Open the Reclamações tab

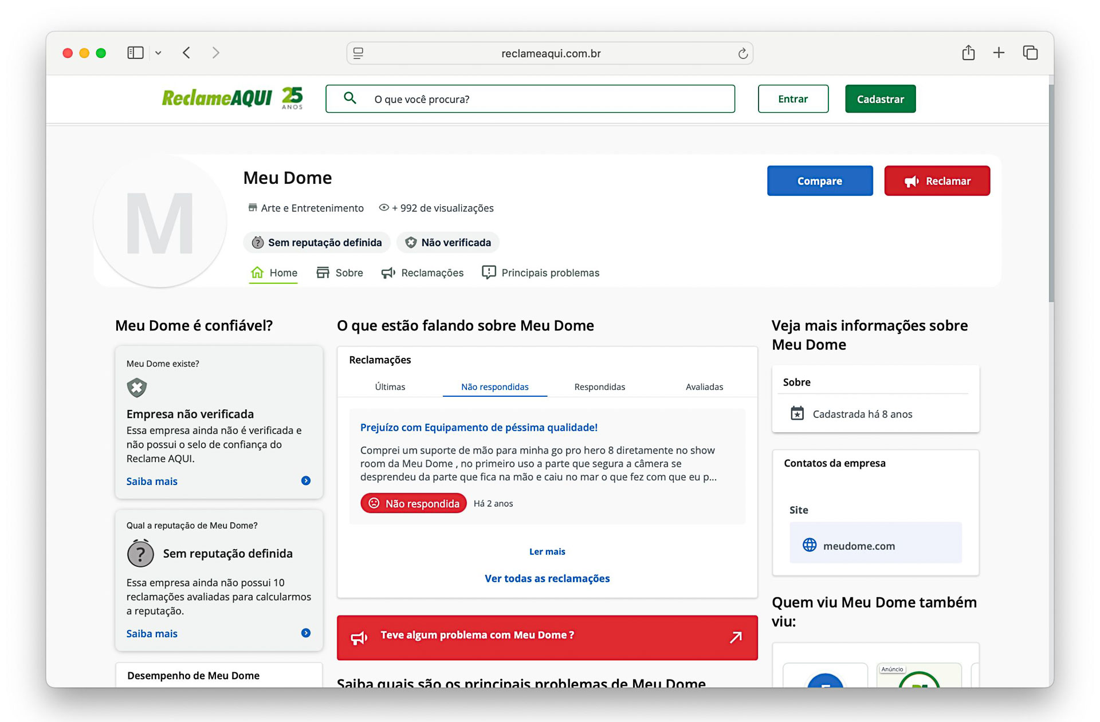tap(422, 273)
